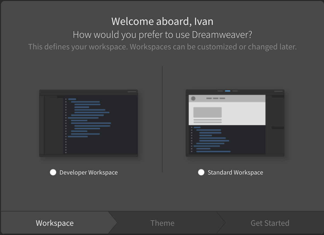Click the welcome heading text

point(162,21)
